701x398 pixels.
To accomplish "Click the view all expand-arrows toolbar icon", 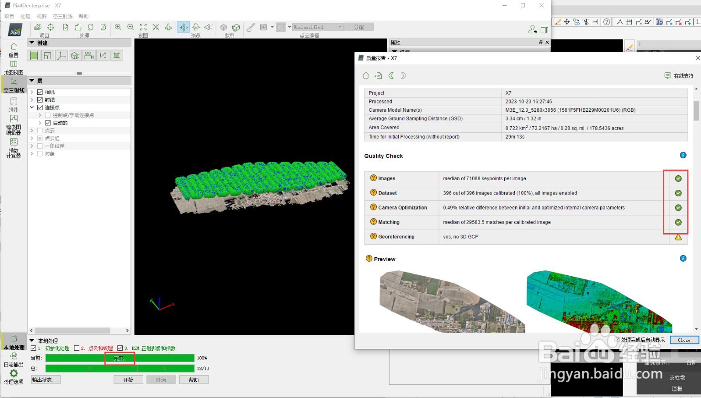I will 143,27.
